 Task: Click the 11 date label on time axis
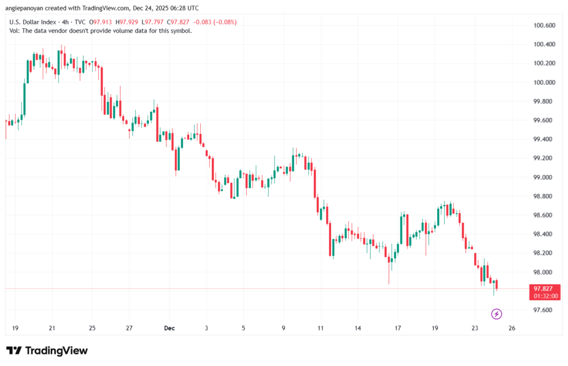(321, 328)
